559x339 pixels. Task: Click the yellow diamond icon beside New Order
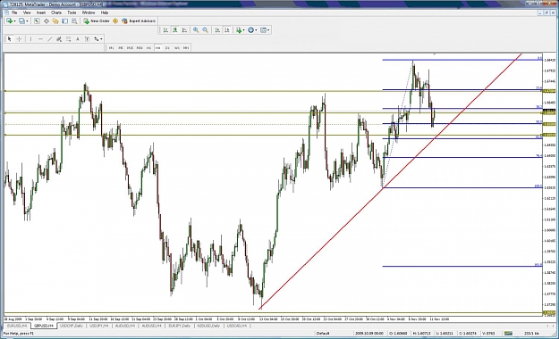tap(115, 21)
